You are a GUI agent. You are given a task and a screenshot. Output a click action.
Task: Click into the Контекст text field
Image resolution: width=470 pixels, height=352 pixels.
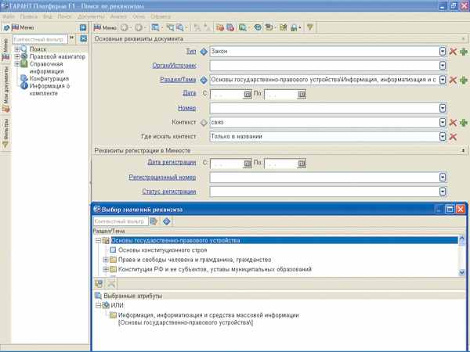point(324,123)
